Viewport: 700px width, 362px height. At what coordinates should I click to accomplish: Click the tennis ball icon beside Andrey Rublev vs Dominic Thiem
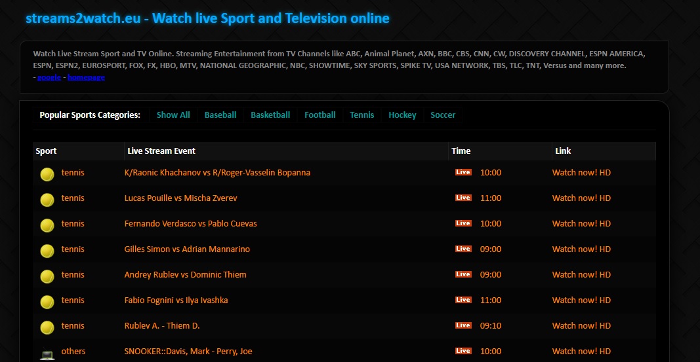47,276
